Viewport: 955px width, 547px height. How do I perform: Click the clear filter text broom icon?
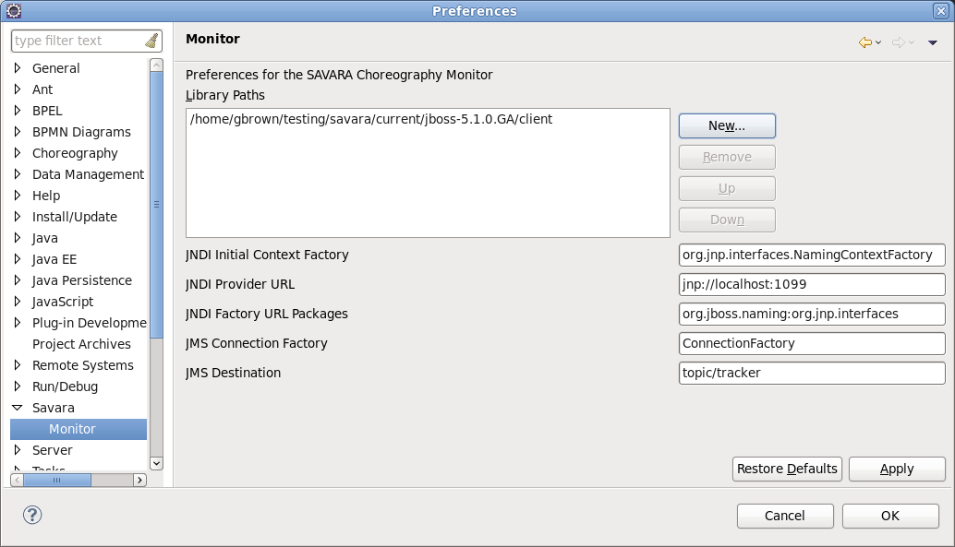(151, 41)
